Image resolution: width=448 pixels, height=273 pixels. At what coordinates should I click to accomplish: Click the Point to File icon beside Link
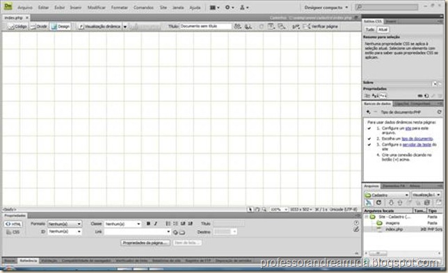tap(175, 233)
